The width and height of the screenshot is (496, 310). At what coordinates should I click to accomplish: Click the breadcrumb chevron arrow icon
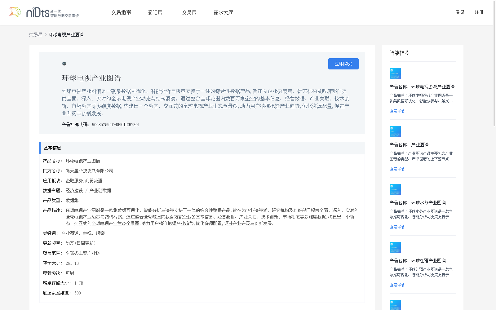(x=46, y=35)
